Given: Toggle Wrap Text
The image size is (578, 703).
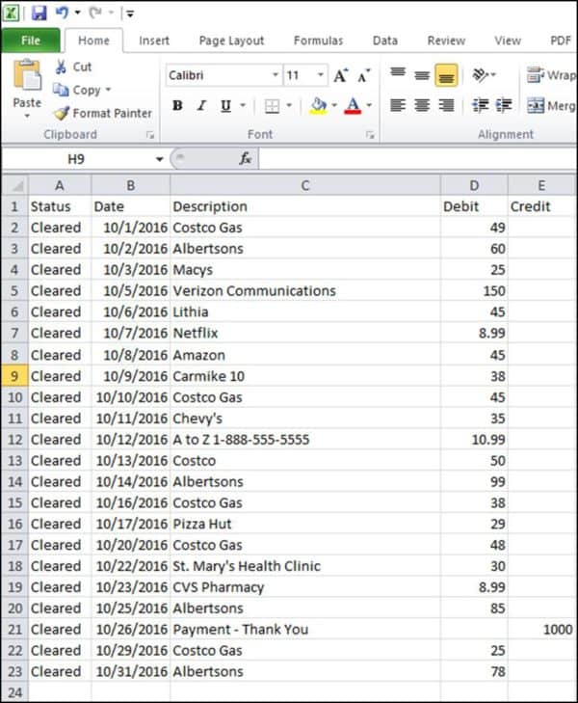Looking at the screenshot, I should 551,75.
